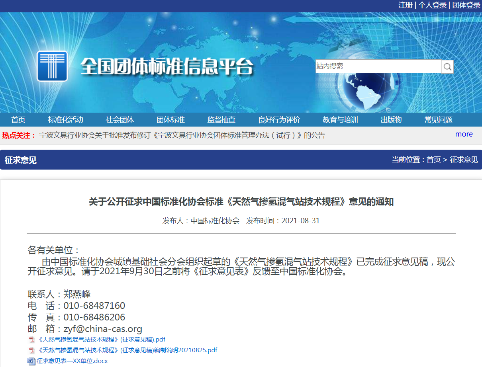Open 团体登录 login link

(466, 5)
